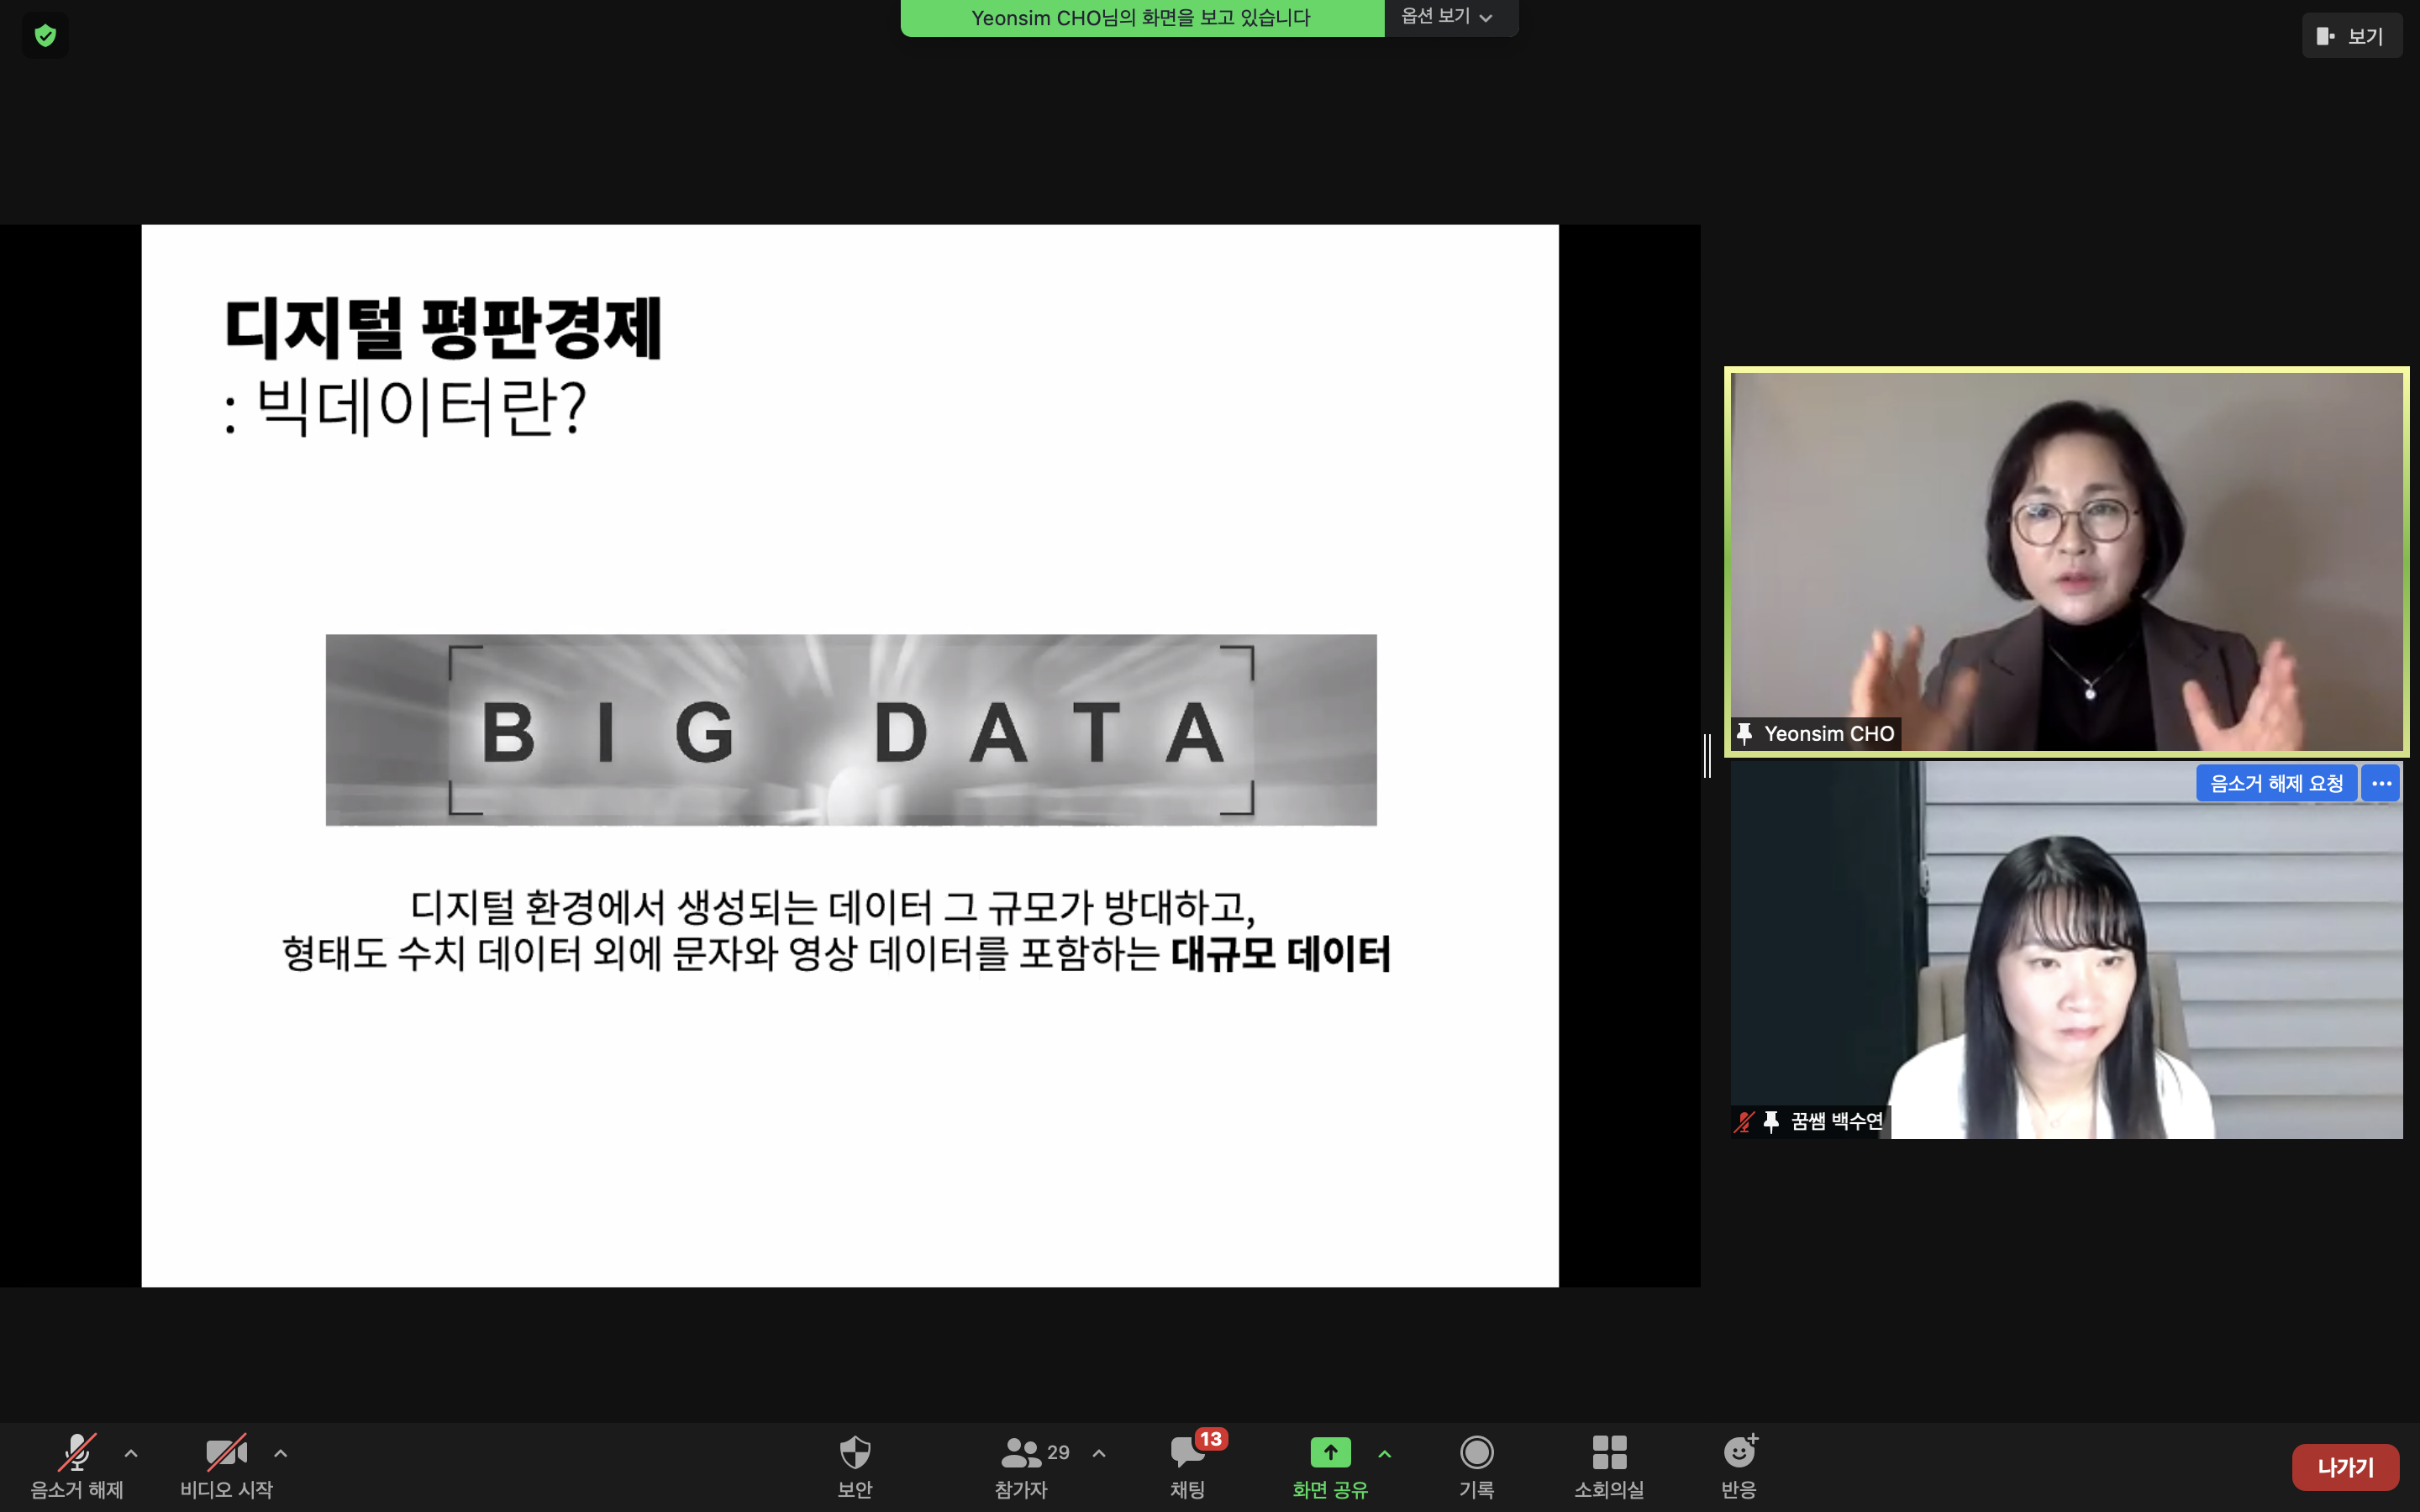Open more options on 백수연 video
The image size is (2420, 1512).
pyautogui.click(x=2381, y=783)
